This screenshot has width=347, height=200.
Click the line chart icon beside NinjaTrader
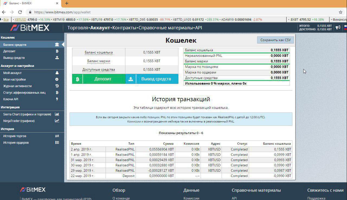[x=57, y=121]
